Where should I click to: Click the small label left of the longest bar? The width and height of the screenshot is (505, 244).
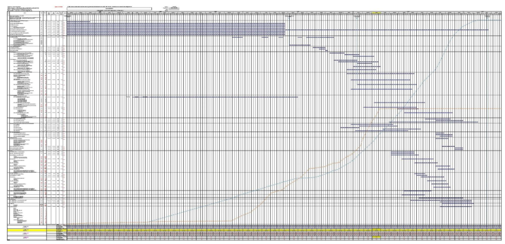(x=128, y=97)
